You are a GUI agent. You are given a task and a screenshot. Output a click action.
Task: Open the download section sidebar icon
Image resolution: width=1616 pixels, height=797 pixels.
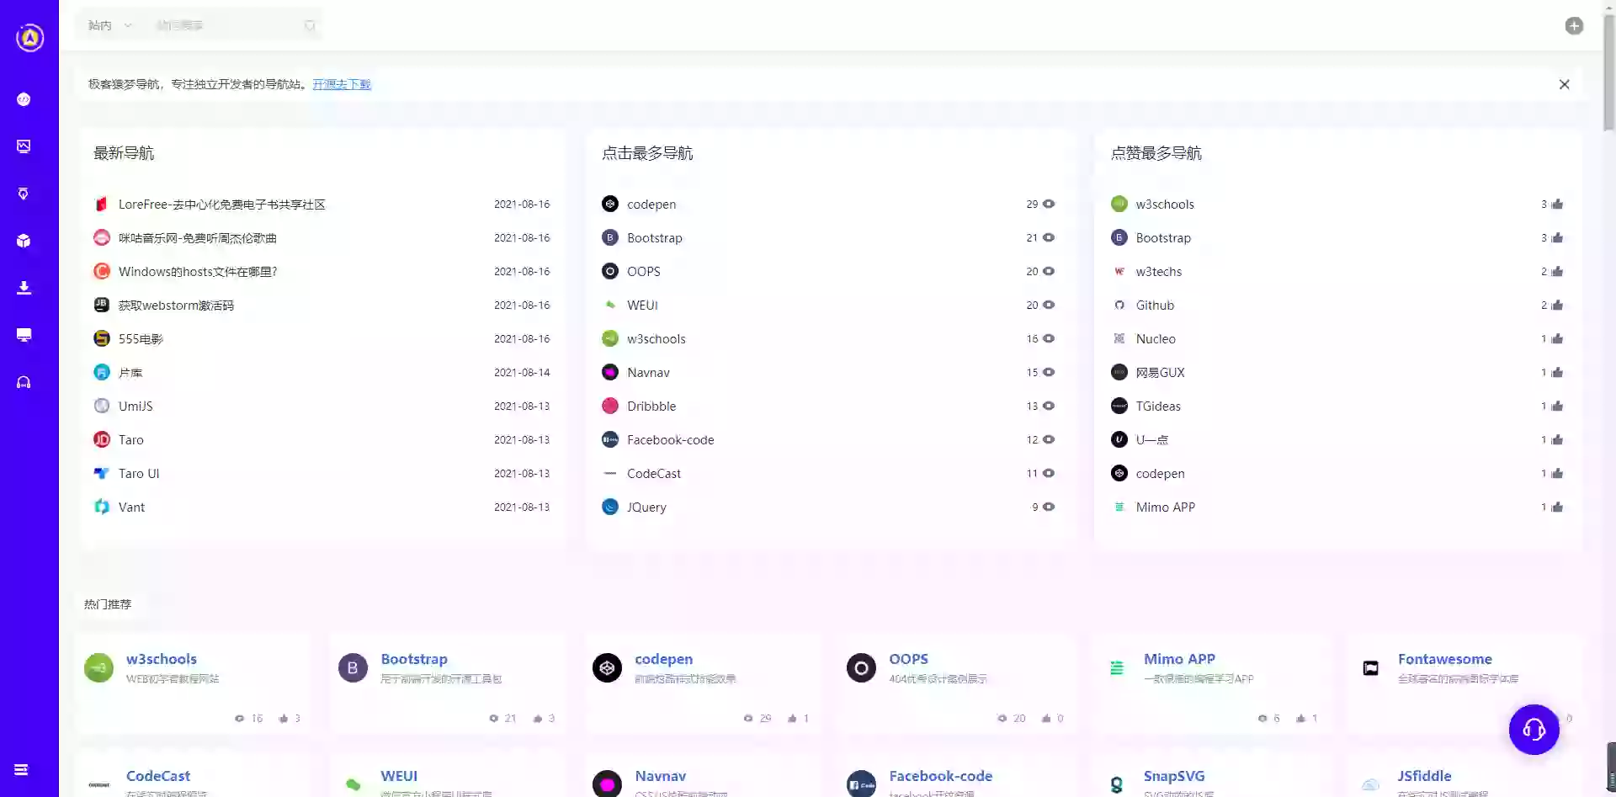(24, 288)
